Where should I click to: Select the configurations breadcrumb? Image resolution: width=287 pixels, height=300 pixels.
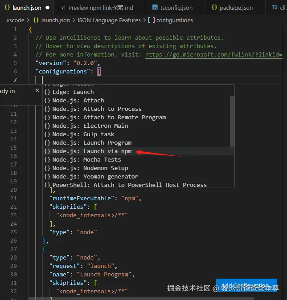(170, 20)
